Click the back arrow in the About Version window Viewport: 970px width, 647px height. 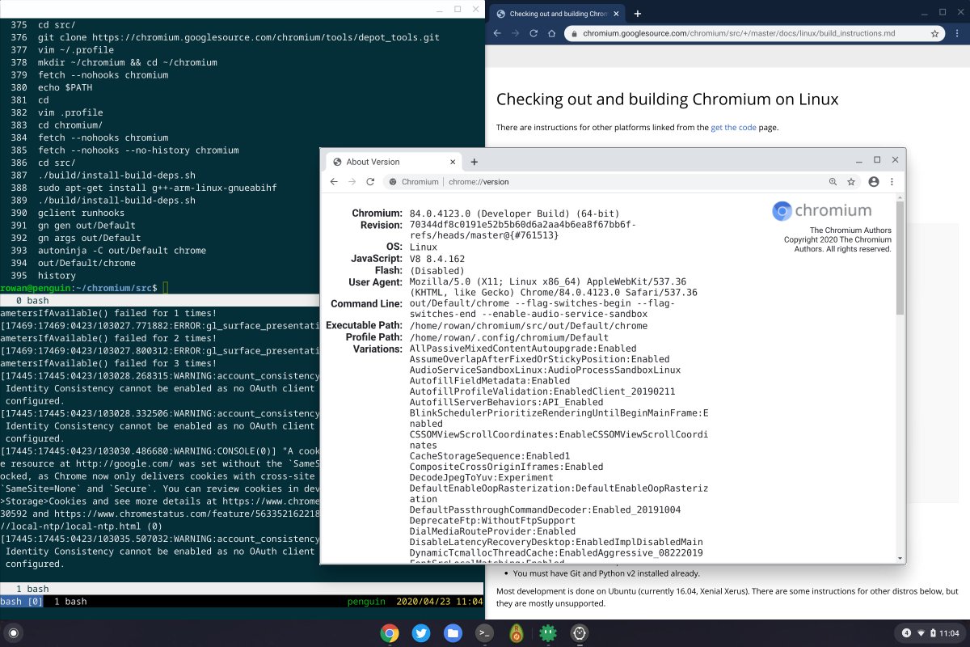[334, 182]
